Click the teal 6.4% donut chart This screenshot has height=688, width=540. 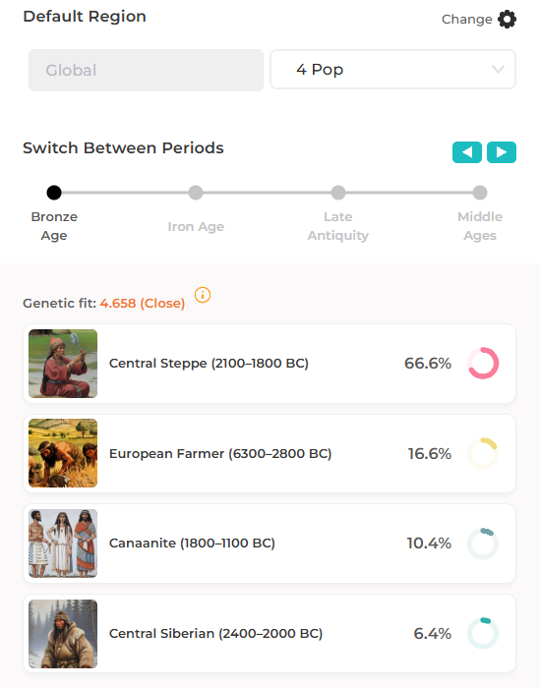(x=483, y=634)
